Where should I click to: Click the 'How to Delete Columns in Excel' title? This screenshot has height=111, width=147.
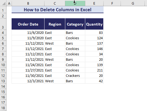[57, 10]
